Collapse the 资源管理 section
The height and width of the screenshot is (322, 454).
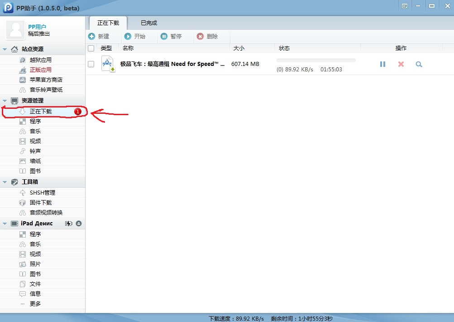[5, 101]
